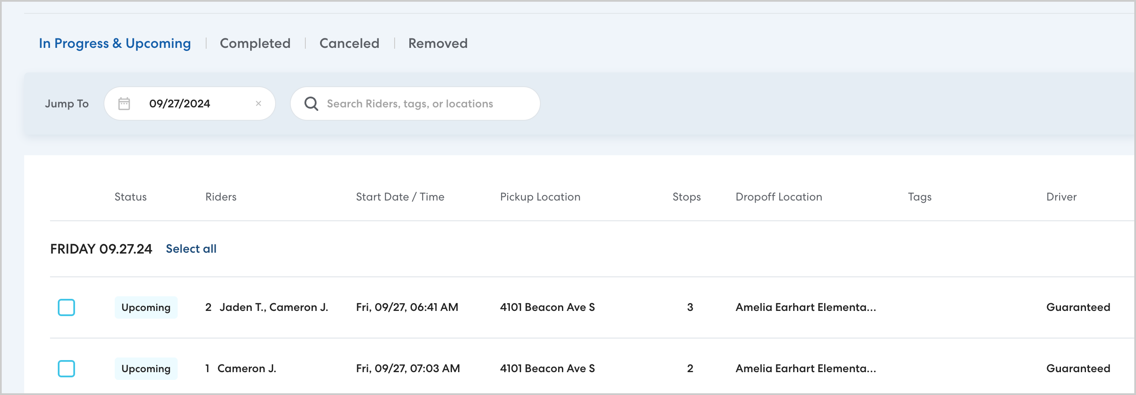The height and width of the screenshot is (395, 1136).
Task: Click the calendar icon in date field
Action: coord(124,103)
